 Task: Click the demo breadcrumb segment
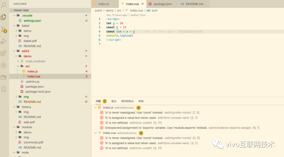pos(110,11)
